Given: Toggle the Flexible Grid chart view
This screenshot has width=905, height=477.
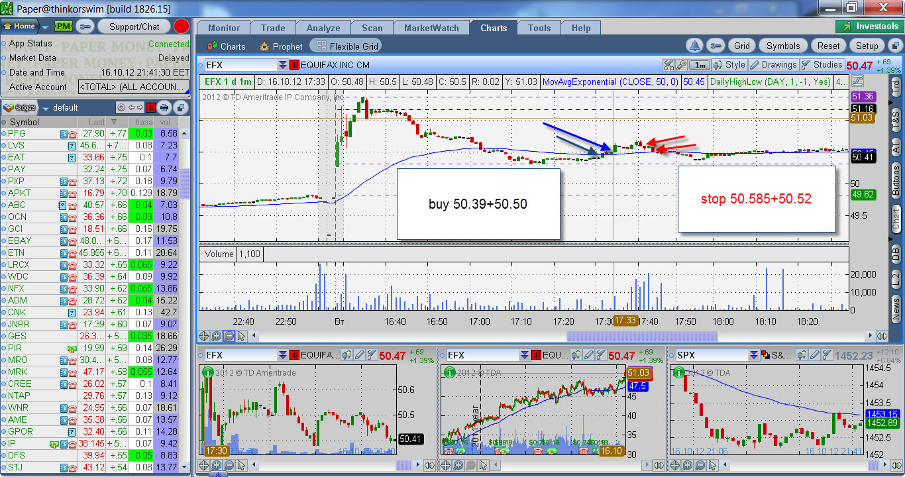Looking at the screenshot, I should point(346,46).
